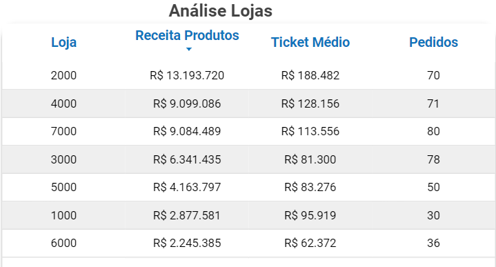Select the Loja 2000 cell
Screen dimensions: 496x267
coord(63,76)
